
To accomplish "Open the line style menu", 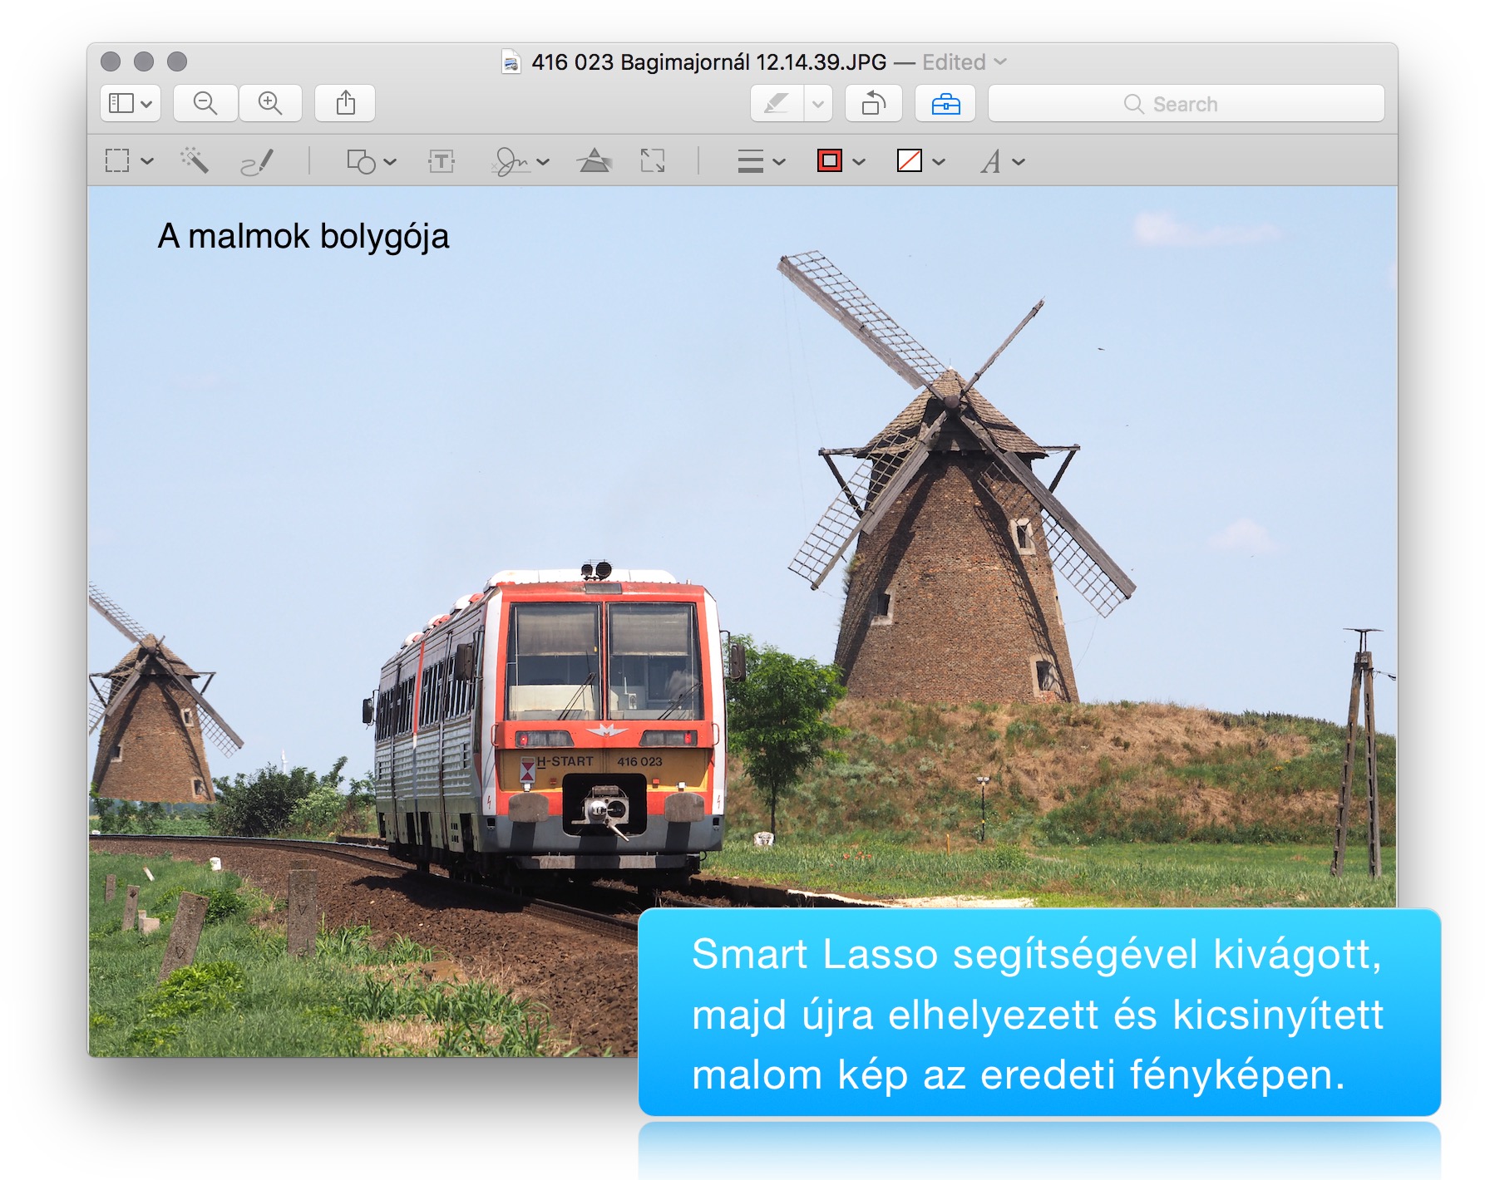I will 751,161.
